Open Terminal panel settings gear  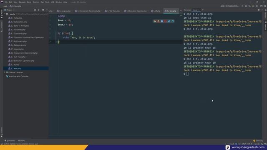tap(259, 10)
